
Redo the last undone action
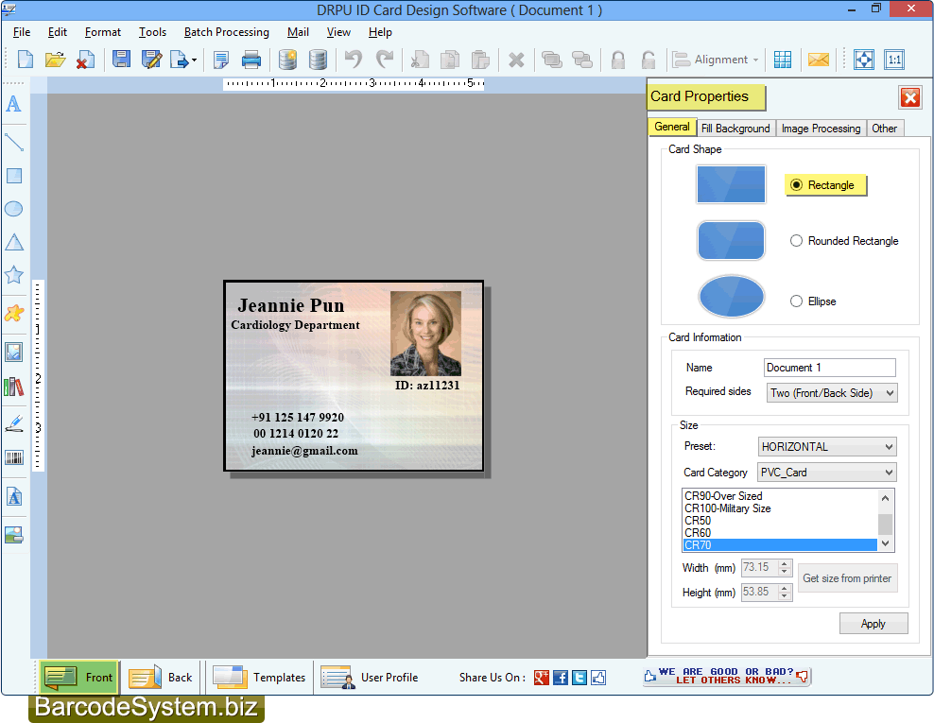[385, 60]
